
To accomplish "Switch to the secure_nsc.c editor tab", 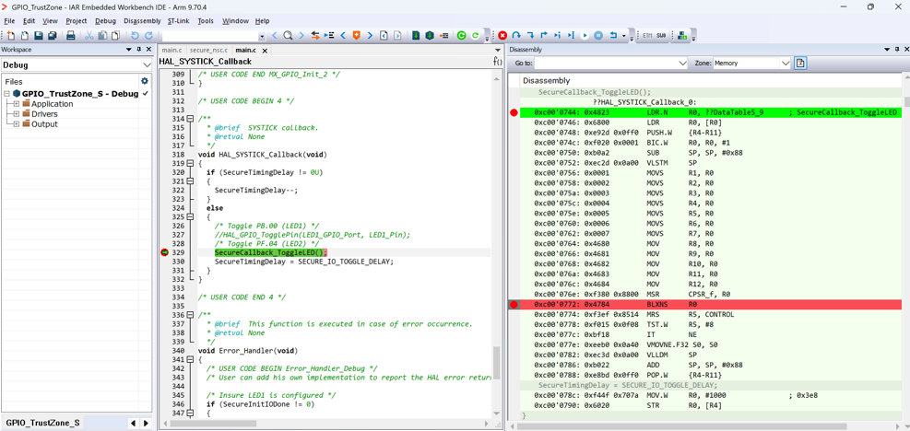I will pos(208,51).
